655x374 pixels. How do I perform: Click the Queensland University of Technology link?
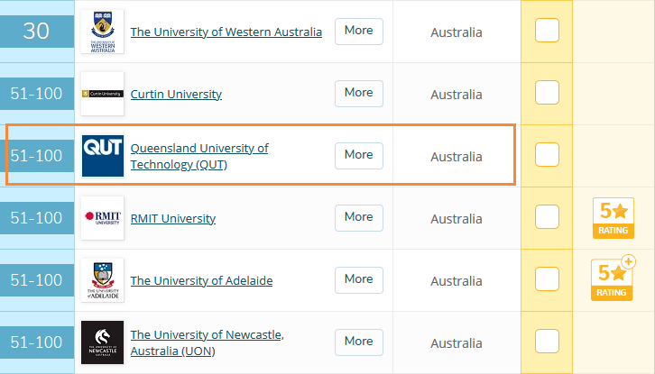pos(198,156)
